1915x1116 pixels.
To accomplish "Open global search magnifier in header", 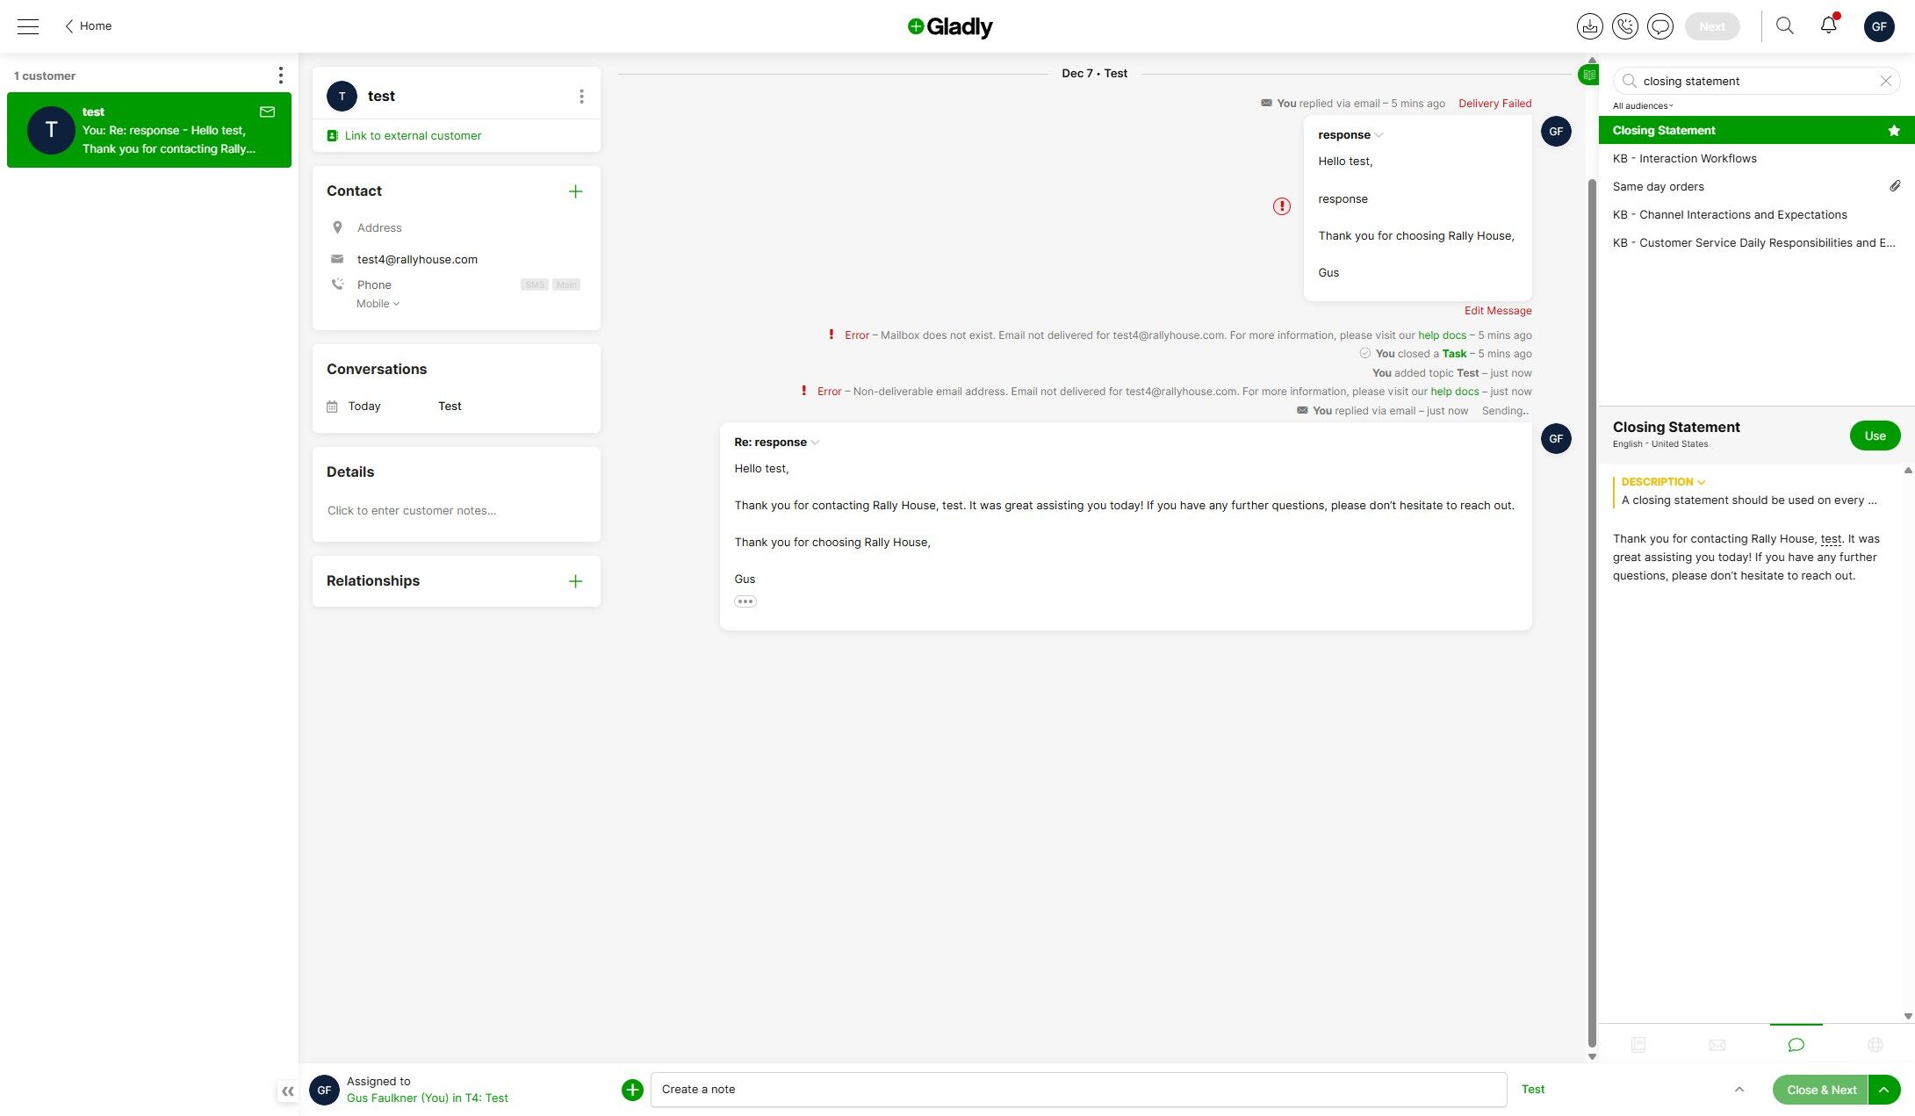I will (x=1785, y=25).
